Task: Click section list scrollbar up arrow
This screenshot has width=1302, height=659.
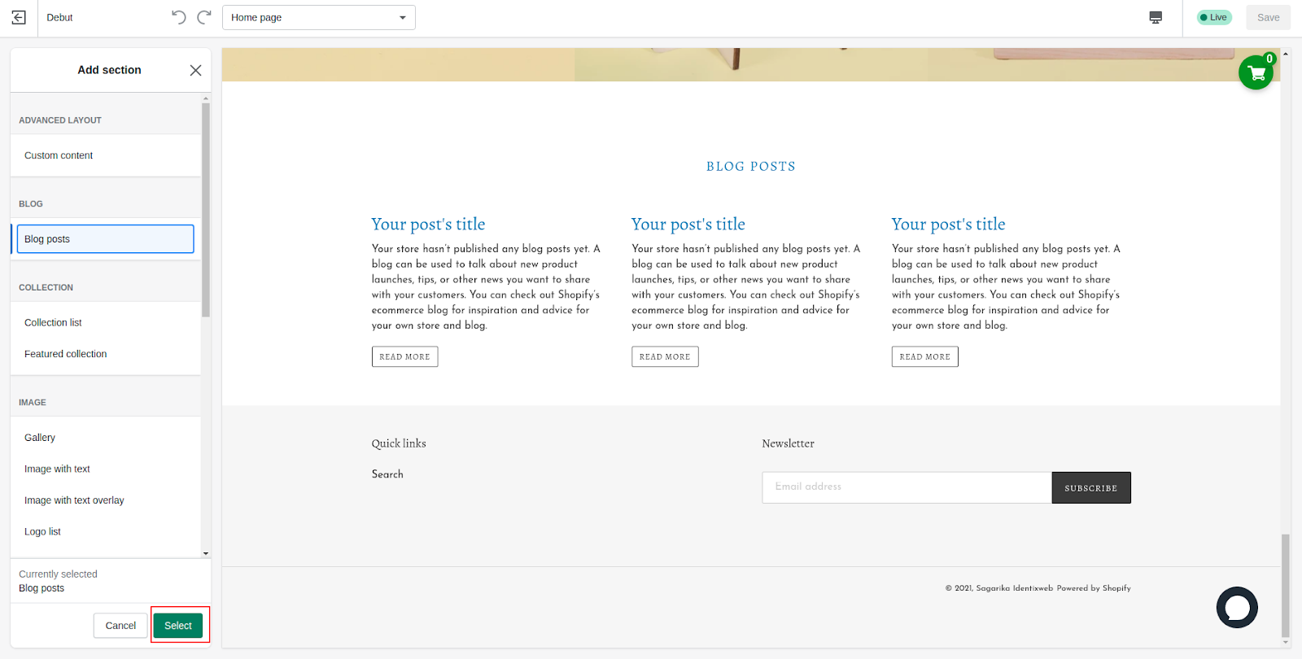Action: click(206, 98)
